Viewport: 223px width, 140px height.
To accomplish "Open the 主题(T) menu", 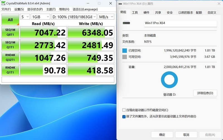I will (x=51, y=9).
